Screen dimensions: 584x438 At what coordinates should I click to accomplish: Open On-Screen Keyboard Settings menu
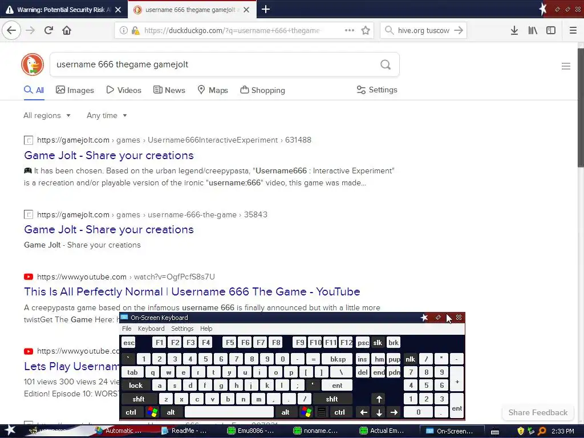[182, 328]
